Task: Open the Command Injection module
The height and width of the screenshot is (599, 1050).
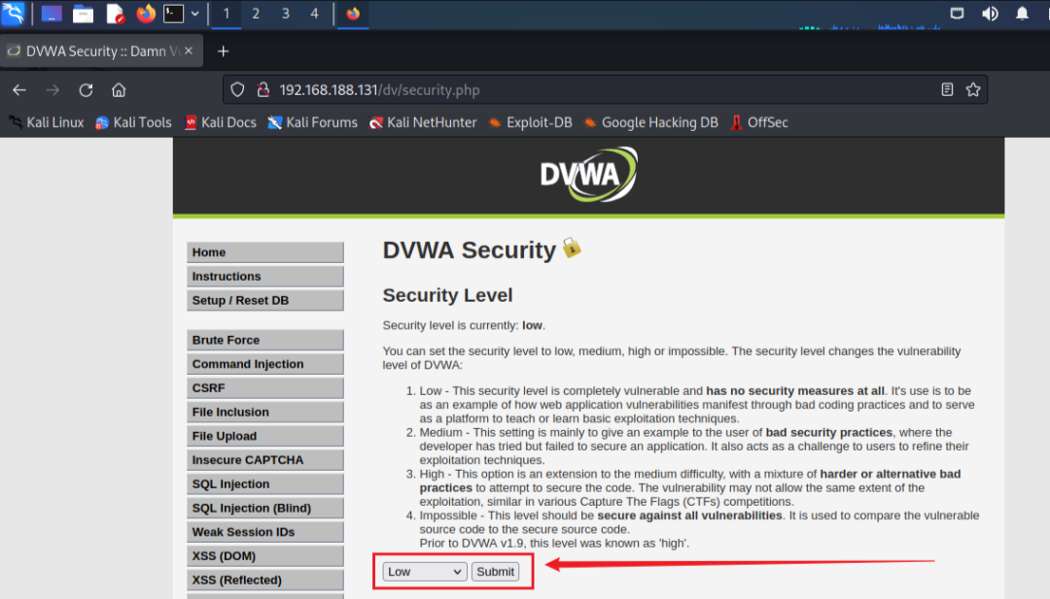Action: 265,364
